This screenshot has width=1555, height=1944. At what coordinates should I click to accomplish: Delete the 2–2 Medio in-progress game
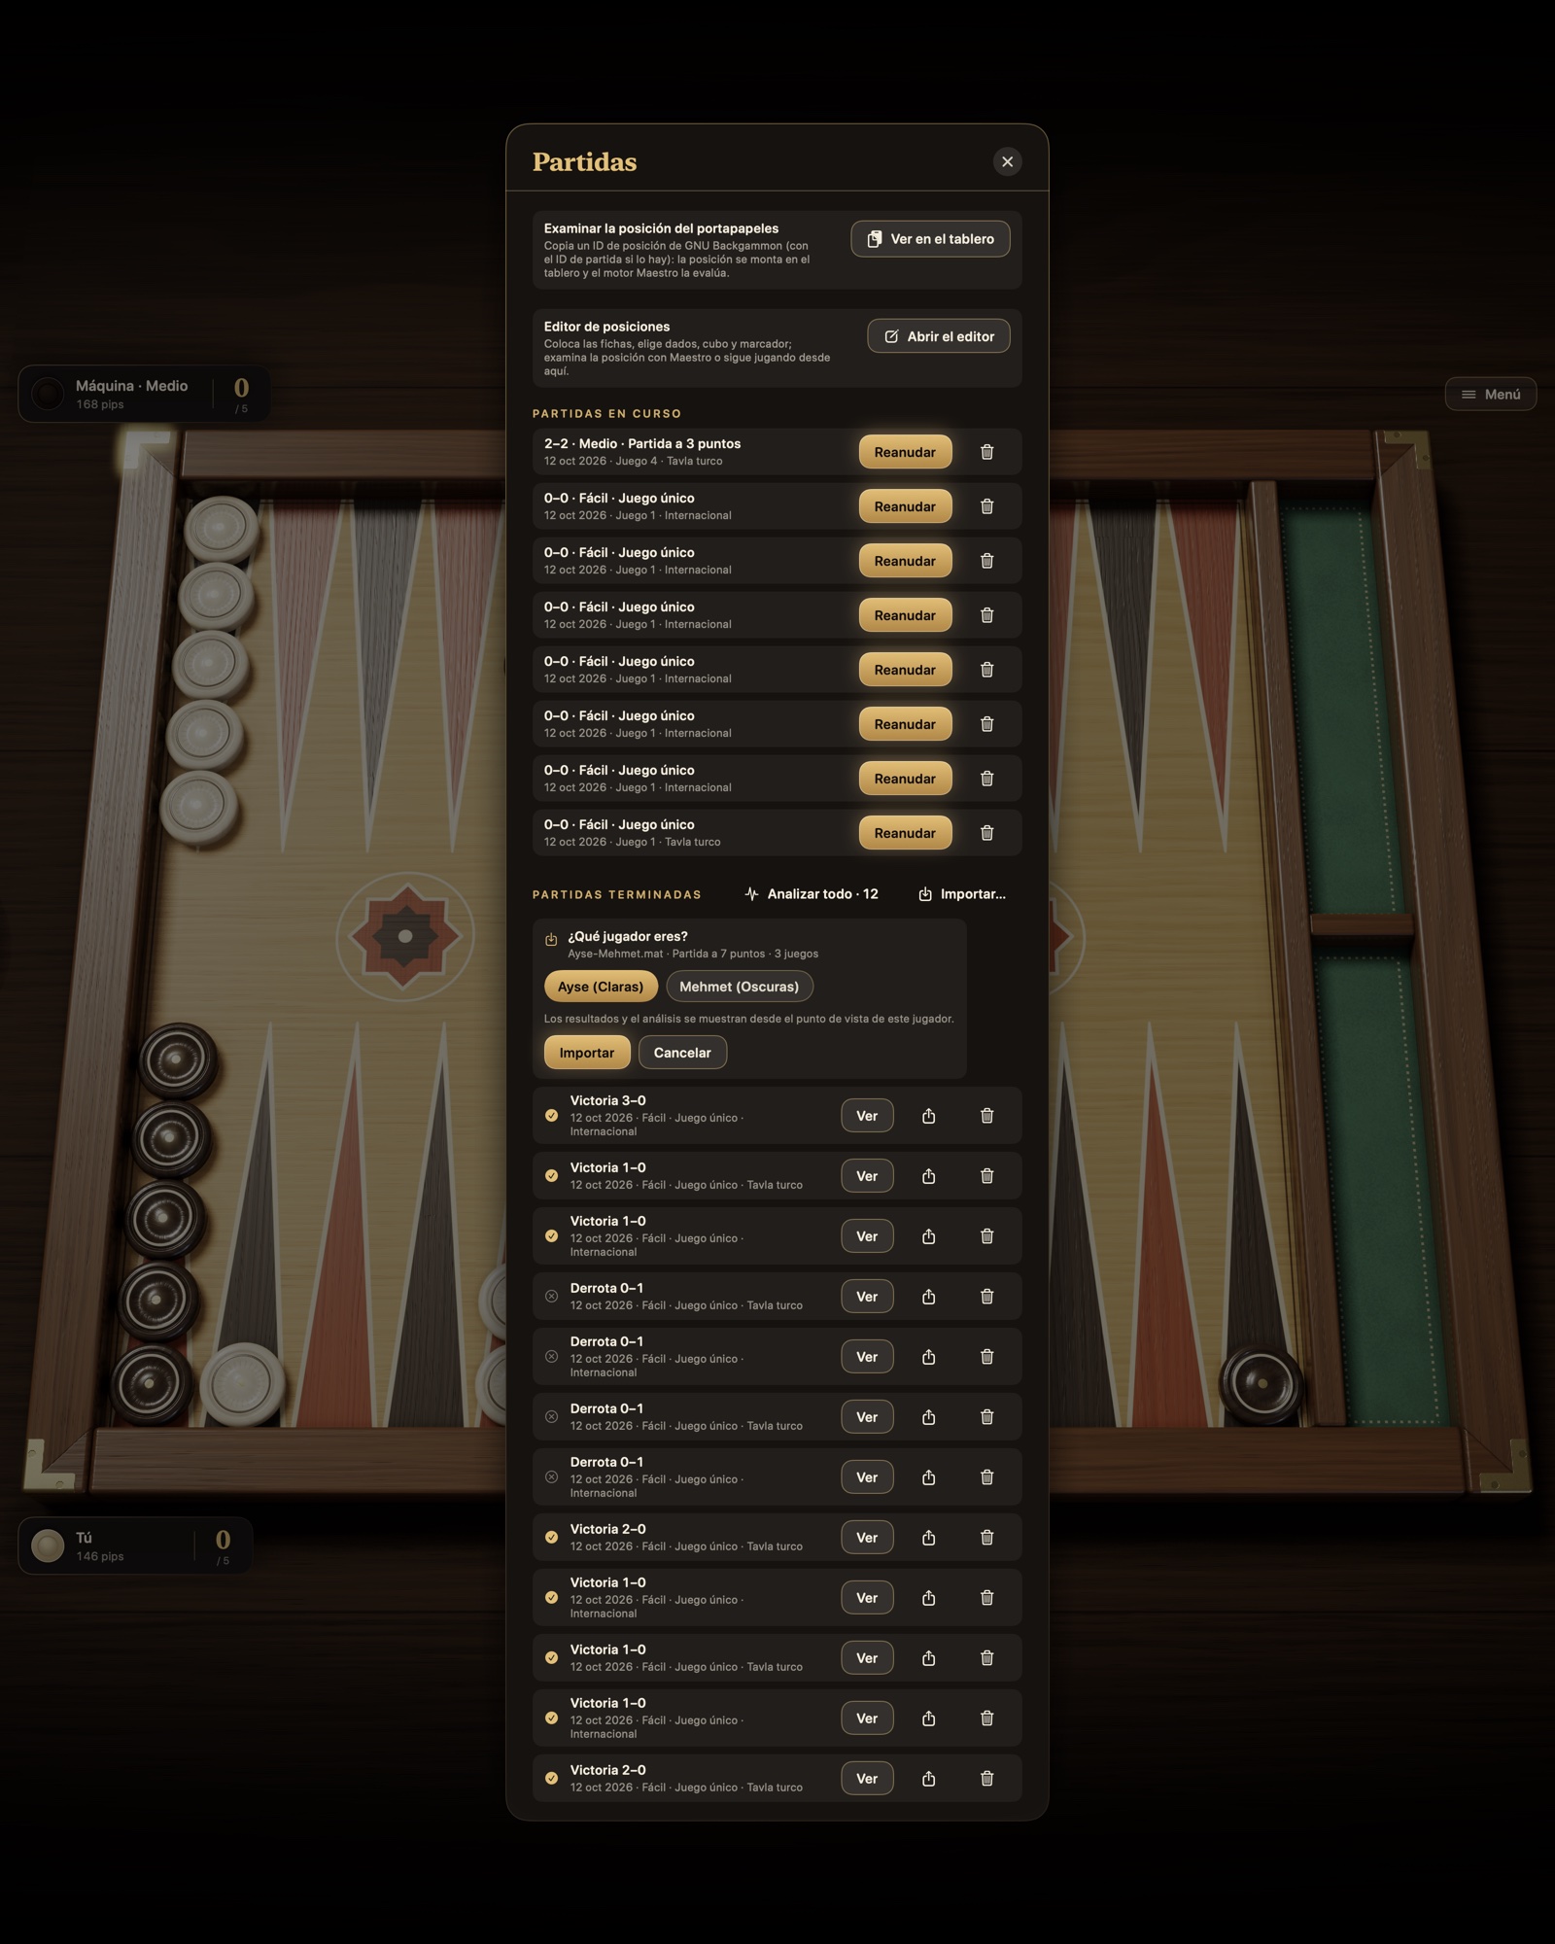986,452
